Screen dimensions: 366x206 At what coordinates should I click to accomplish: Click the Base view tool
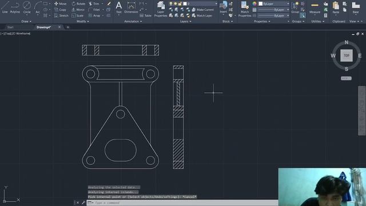pos(356,7)
